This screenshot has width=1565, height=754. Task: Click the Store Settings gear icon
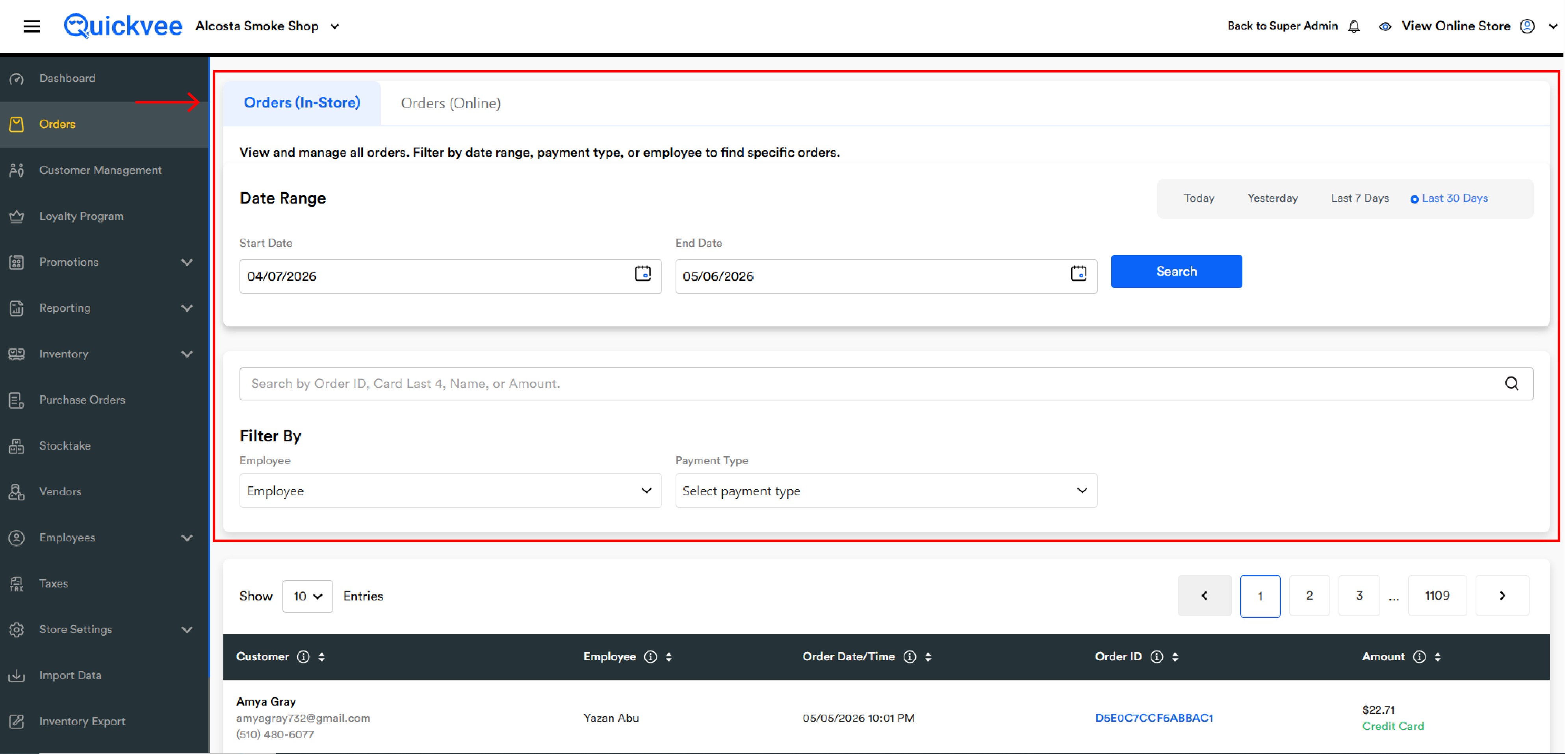click(x=17, y=630)
